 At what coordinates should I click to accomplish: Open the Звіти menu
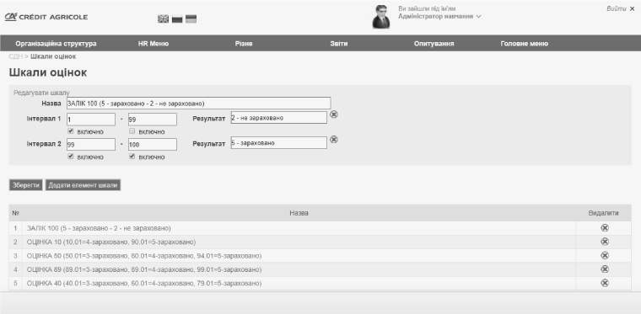point(339,44)
